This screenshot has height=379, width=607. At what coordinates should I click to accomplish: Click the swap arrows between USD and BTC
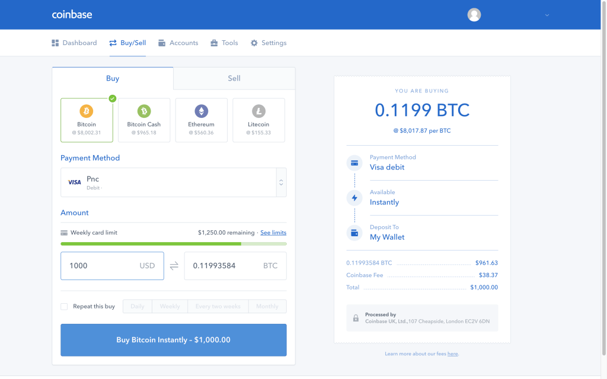click(174, 266)
